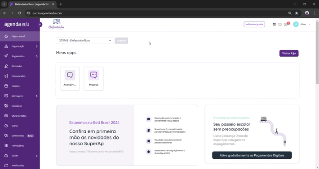Open the Macros app tile
The height and width of the screenshot is (169, 319).
(x=93, y=79)
